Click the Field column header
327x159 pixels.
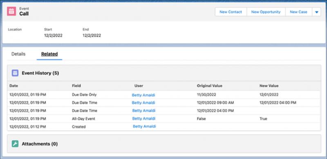(76, 86)
